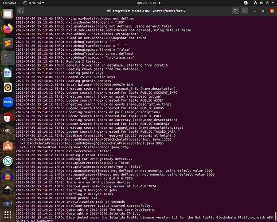Open the system status menu arrow
277x222 pixels.
tap(273, 3)
